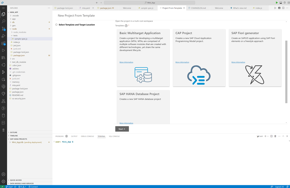Go forward with the right arrow

(101, 3)
